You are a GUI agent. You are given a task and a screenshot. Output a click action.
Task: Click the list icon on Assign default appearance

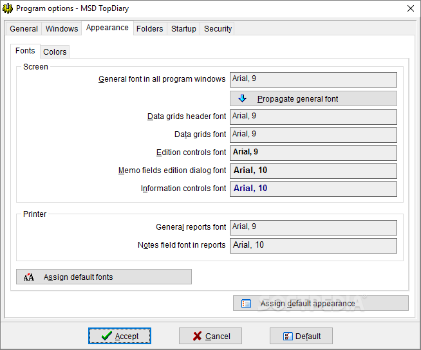[x=246, y=304]
